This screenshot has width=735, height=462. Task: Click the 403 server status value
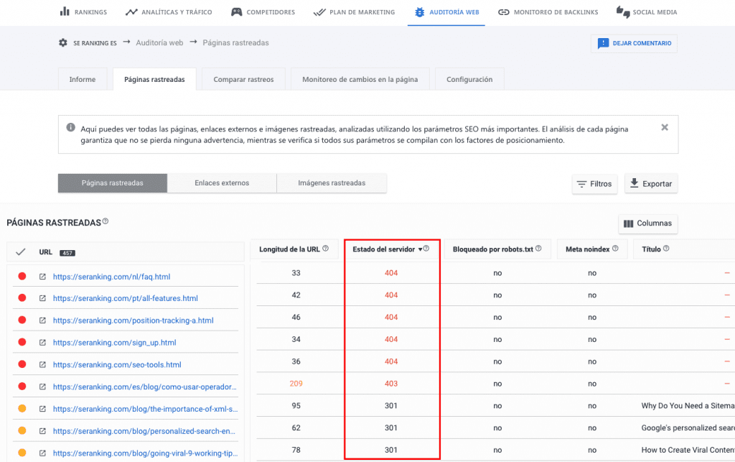(x=391, y=384)
